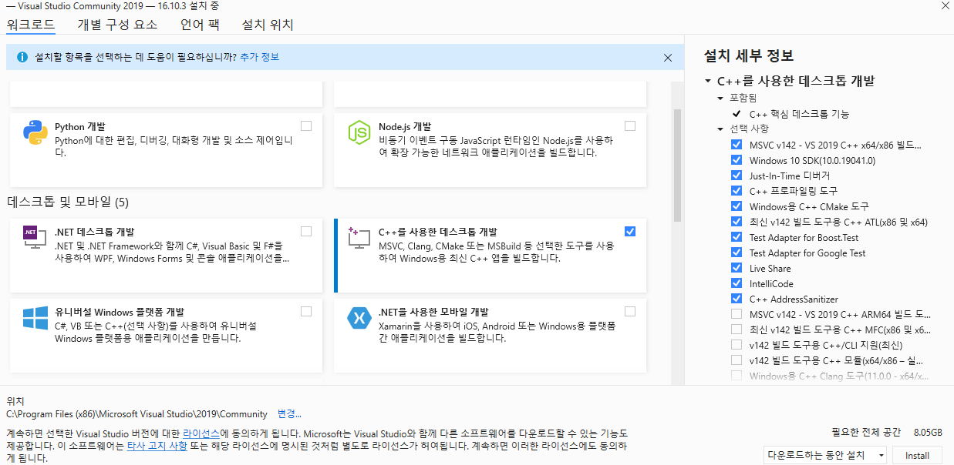Collapse the 선택 사항 section
Screen dimensions: 954x465
[x=721, y=129]
